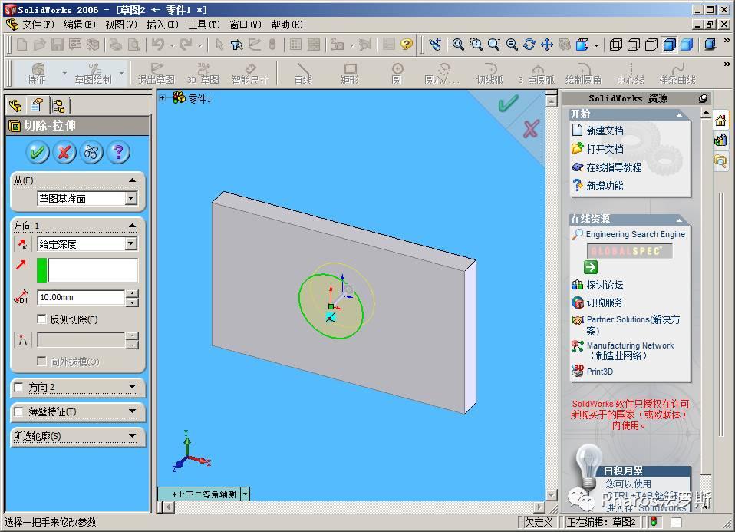Click the Smart Dimension 智能尺寸 tool
The height and width of the screenshot is (532, 735).
[250, 74]
